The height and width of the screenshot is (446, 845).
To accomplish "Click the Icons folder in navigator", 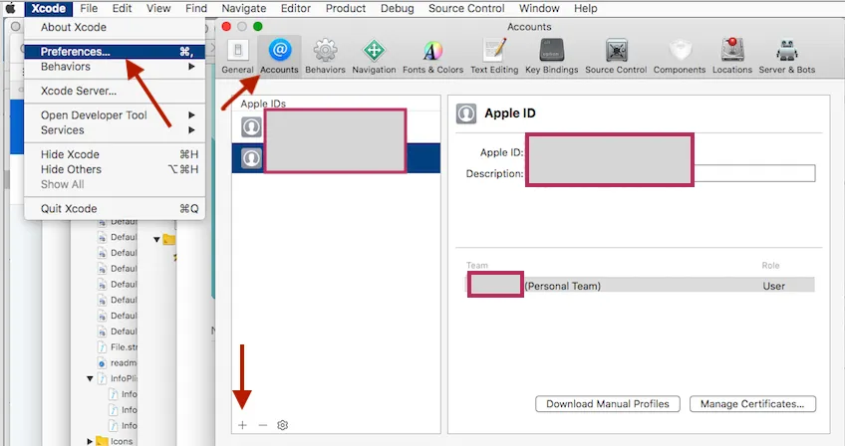I will (116, 441).
